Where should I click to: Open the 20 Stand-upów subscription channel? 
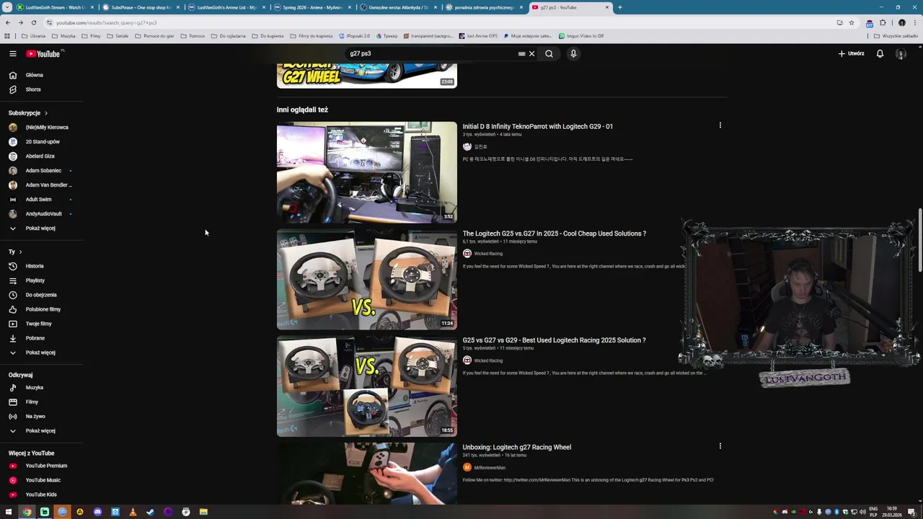tap(42, 142)
